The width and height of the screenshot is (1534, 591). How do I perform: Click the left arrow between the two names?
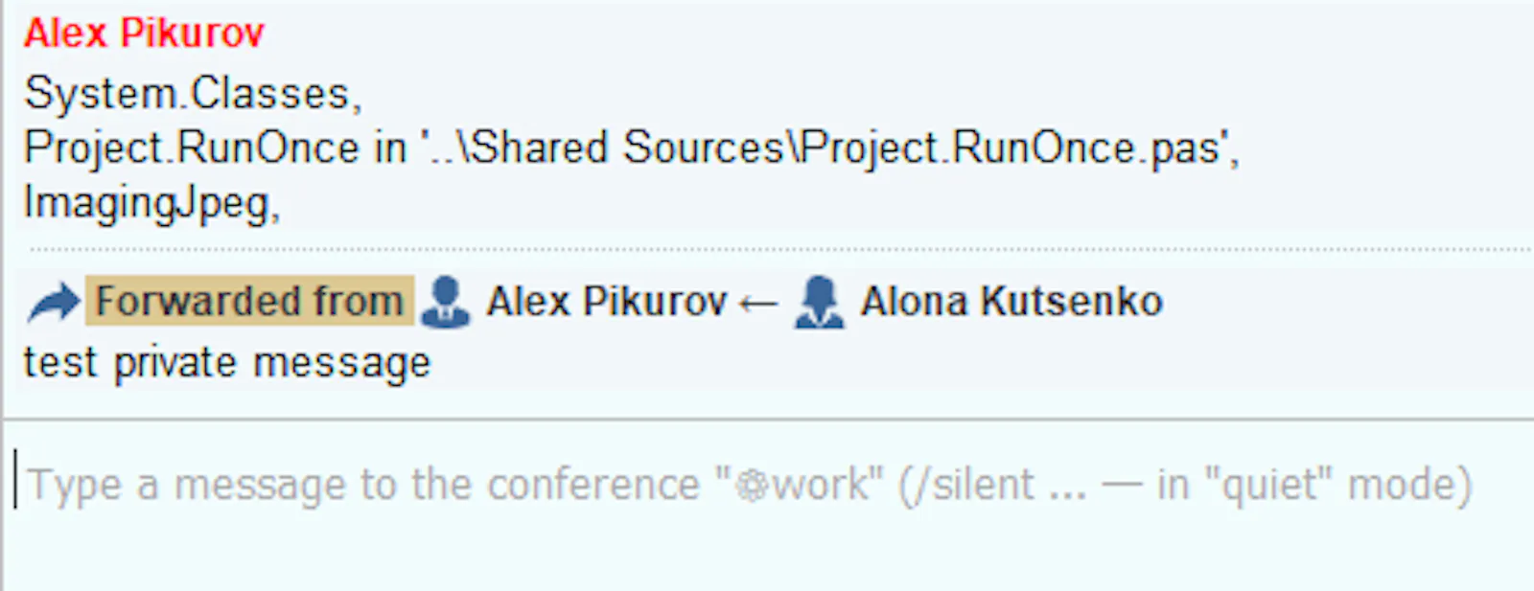pos(758,305)
